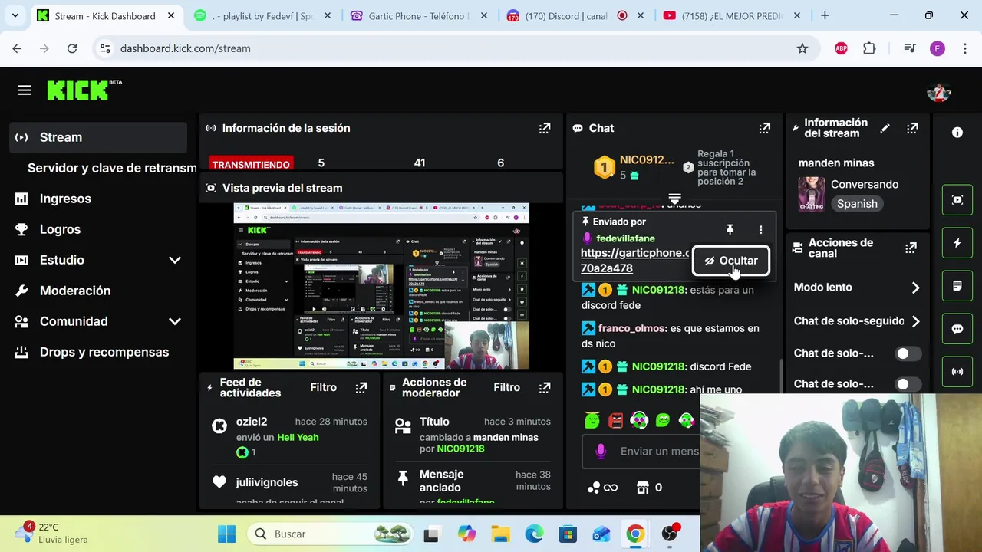This screenshot has width=982, height=552.
Task: Click the Ocultar button on the pinned message
Action: (x=731, y=261)
